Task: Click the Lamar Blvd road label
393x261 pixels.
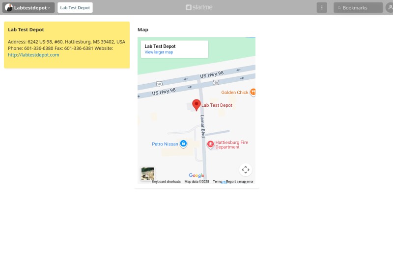Action: click(x=202, y=126)
